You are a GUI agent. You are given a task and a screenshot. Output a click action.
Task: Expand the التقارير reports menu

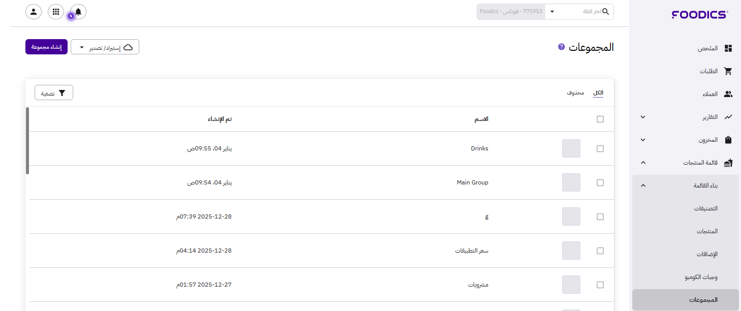643,117
